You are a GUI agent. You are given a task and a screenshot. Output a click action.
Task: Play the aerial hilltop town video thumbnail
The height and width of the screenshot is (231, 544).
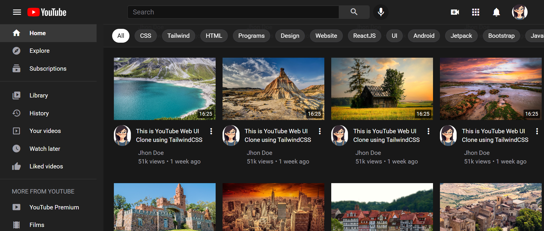pyautogui.click(x=491, y=207)
